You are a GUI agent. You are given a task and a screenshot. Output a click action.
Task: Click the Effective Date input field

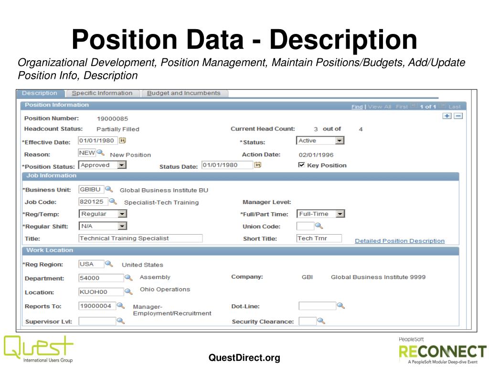tap(97, 140)
